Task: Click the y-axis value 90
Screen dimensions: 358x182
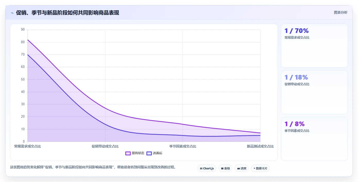Action: tap(23, 30)
